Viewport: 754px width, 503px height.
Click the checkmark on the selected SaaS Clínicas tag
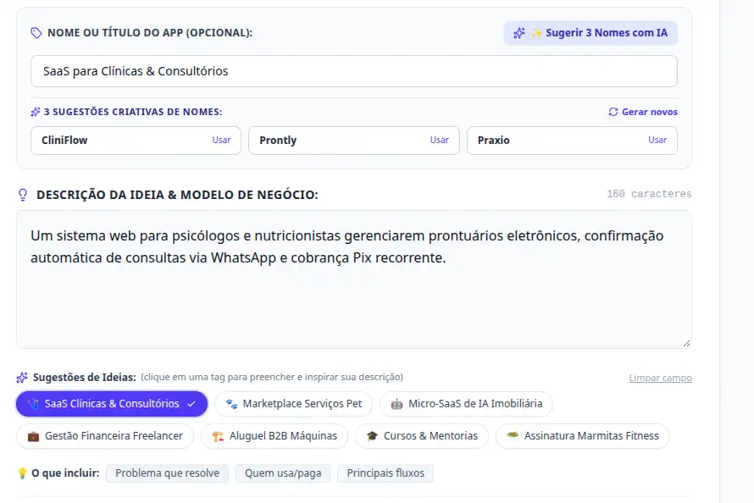pos(191,404)
